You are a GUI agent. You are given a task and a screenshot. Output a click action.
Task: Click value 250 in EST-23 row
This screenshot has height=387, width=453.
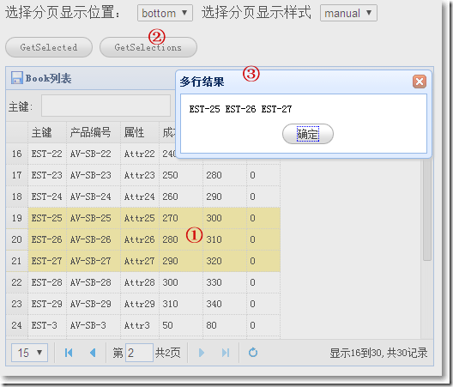click(x=170, y=175)
